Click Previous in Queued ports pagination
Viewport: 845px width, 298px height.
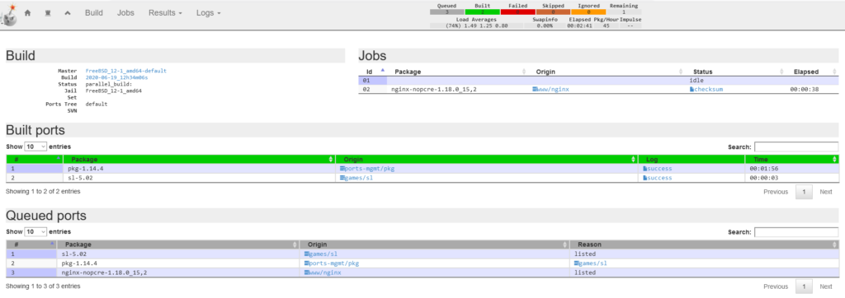click(x=776, y=286)
